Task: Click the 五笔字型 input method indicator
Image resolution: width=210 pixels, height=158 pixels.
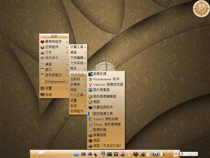Action: point(191,154)
